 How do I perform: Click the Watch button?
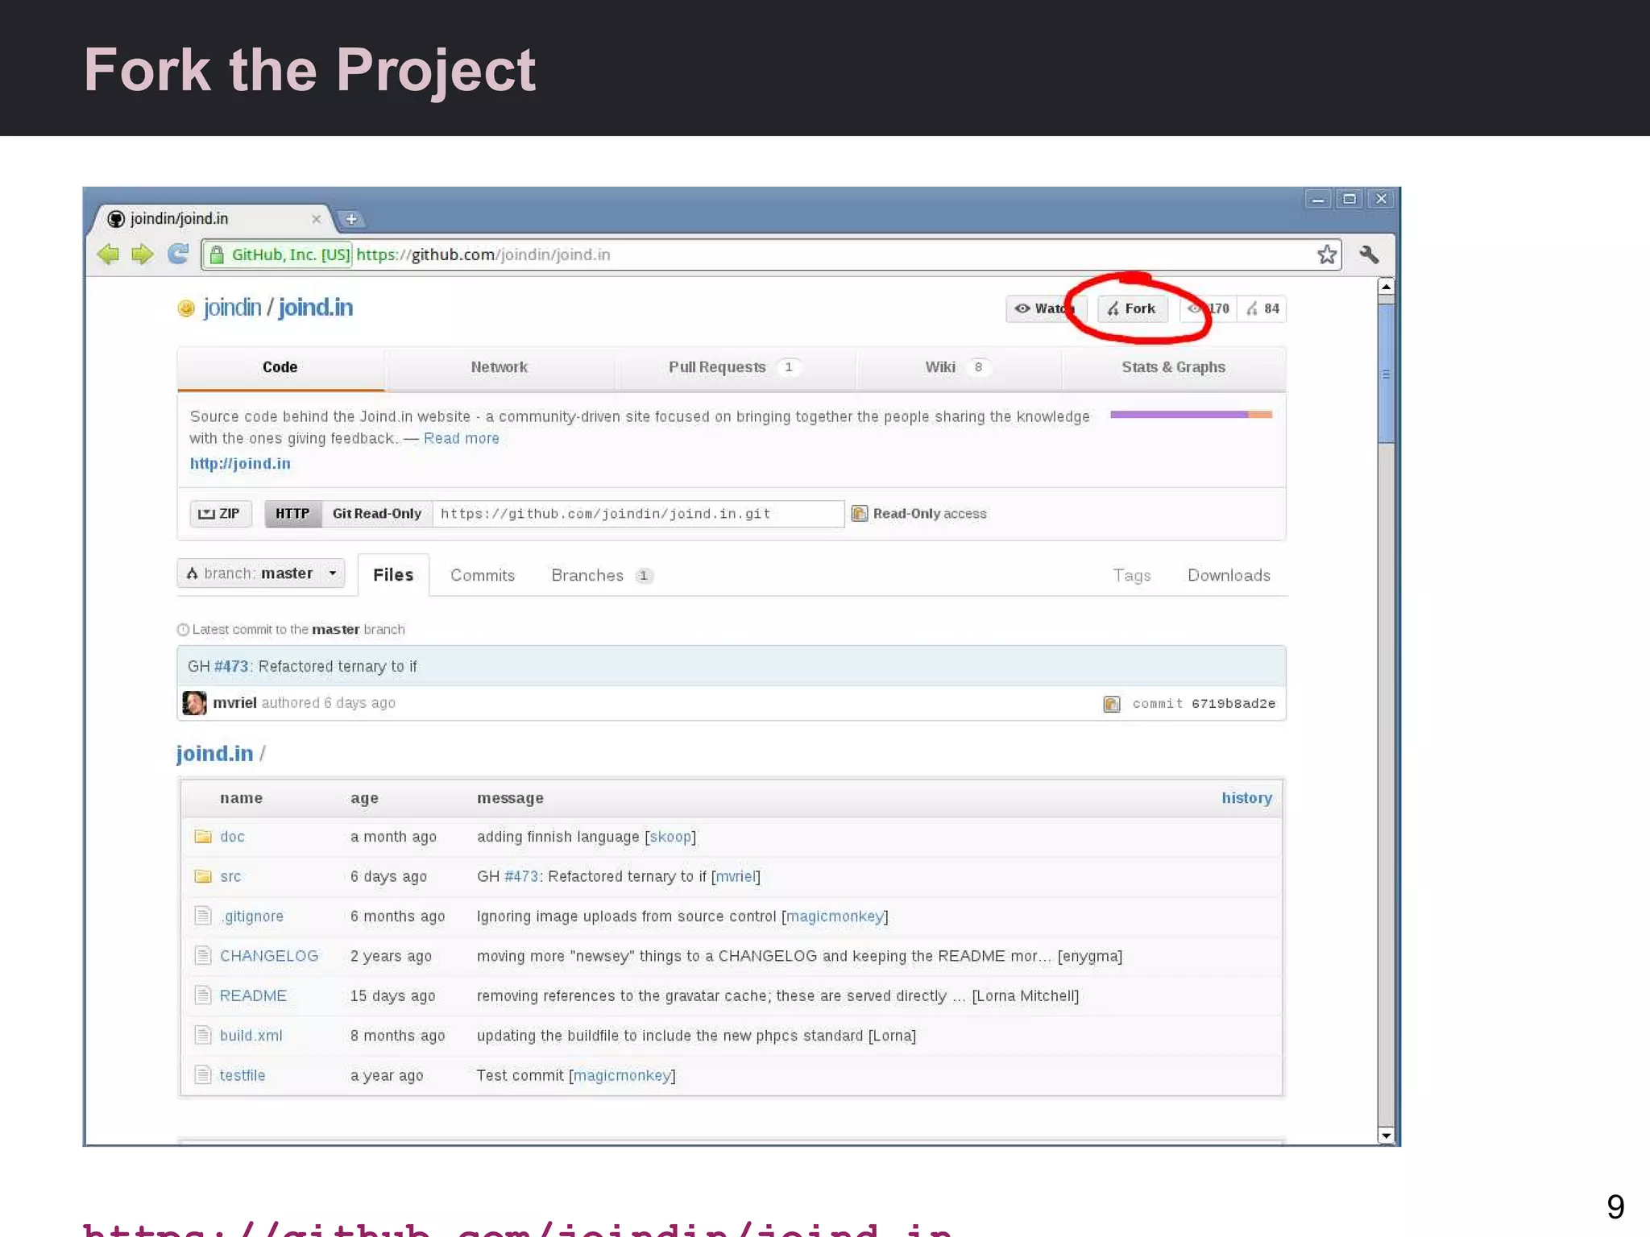pyautogui.click(x=1045, y=309)
